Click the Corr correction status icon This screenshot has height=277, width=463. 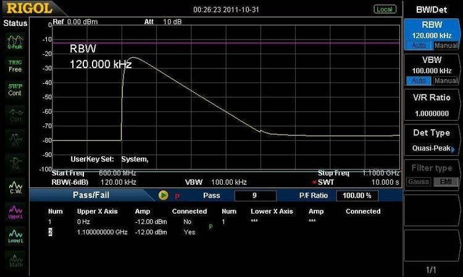(15, 114)
